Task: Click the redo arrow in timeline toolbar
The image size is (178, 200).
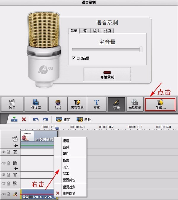Action: (x=45, y=119)
